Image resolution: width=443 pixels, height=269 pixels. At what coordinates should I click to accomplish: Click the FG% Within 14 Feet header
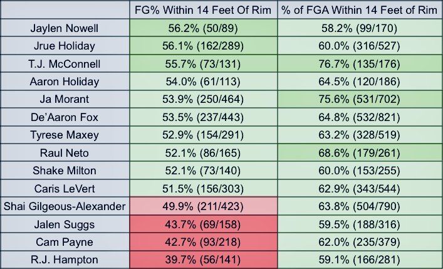[204, 10]
